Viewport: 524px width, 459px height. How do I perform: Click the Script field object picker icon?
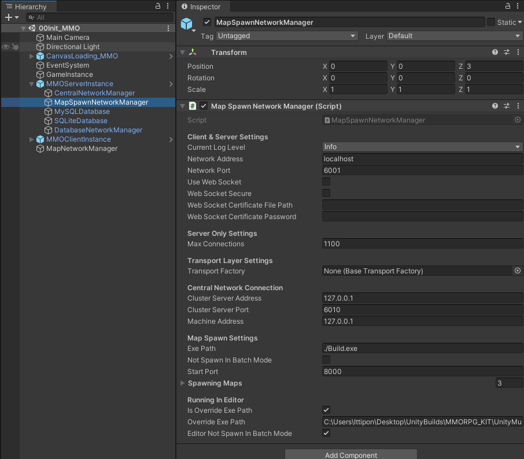point(518,120)
